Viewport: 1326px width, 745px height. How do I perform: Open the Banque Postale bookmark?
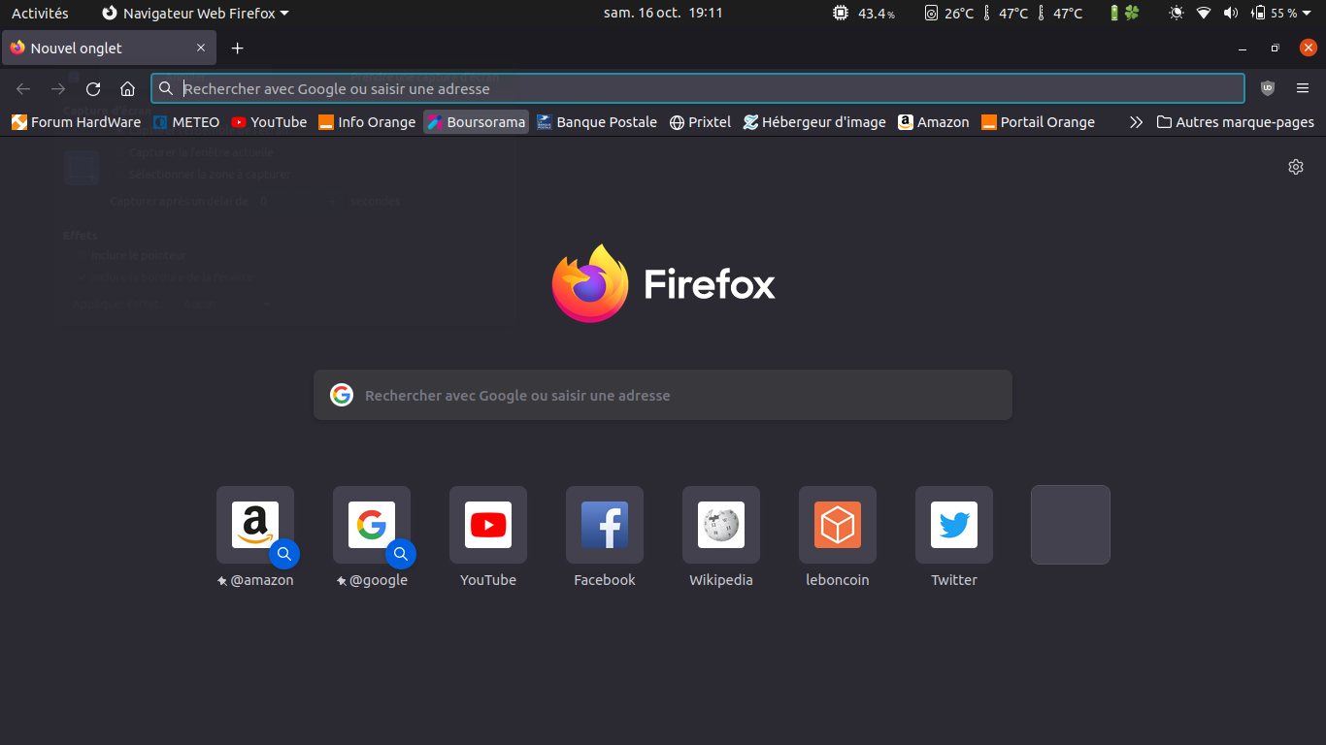click(597, 122)
